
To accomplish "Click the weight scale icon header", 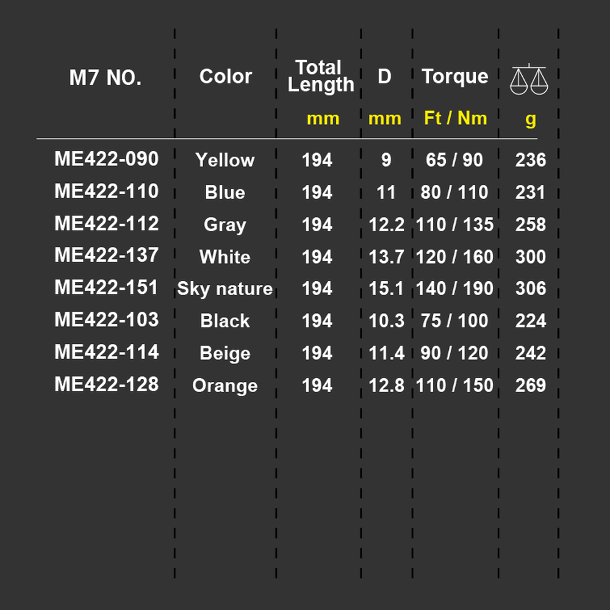I will pyautogui.click(x=529, y=79).
